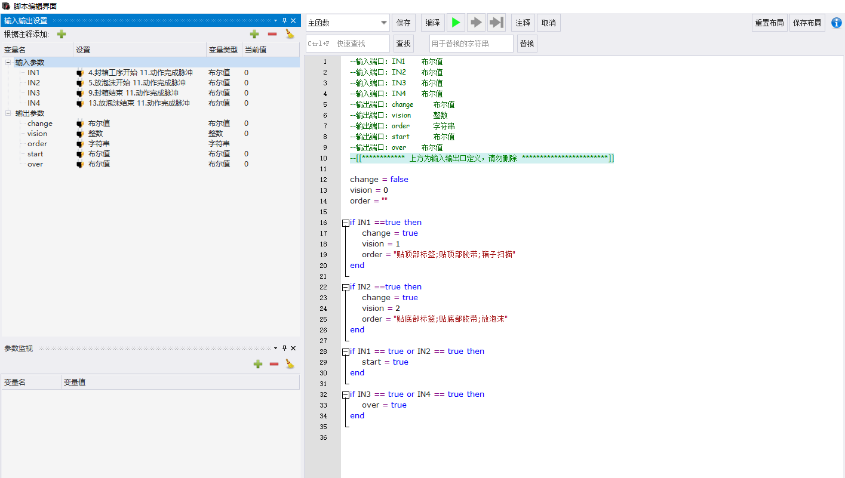The width and height of the screenshot is (845, 478).
Task: Click the 保存布局 button
Action: [807, 23]
